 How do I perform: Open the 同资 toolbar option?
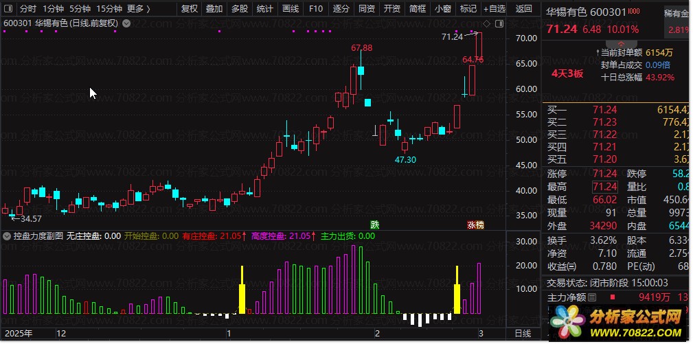click(x=366, y=8)
